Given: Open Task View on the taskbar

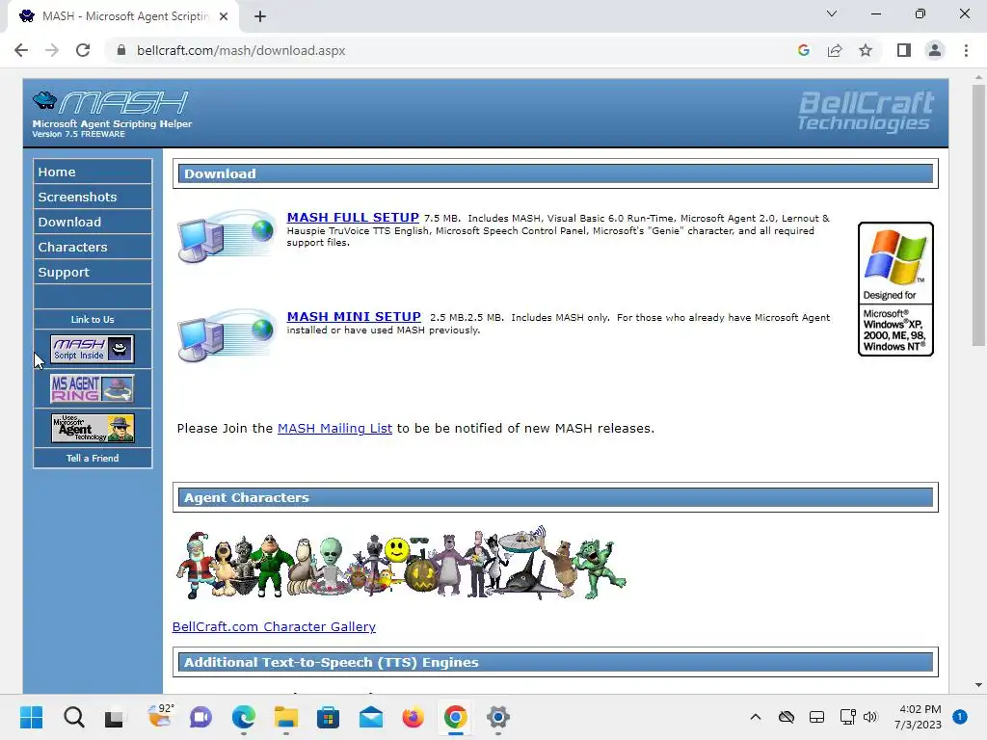Looking at the screenshot, I should pos(114,717).
